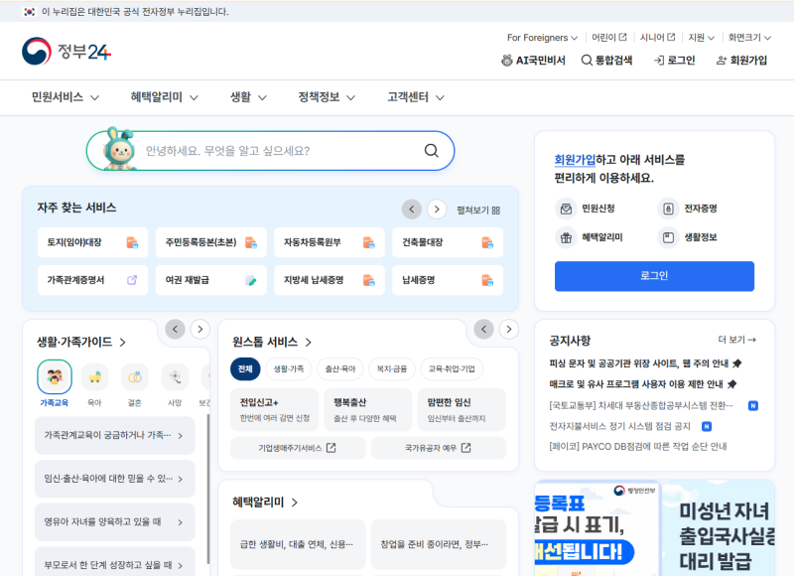794x576 pixels.
Task: Open the 토지(임야)대장 service
Action: click(92, 242)
